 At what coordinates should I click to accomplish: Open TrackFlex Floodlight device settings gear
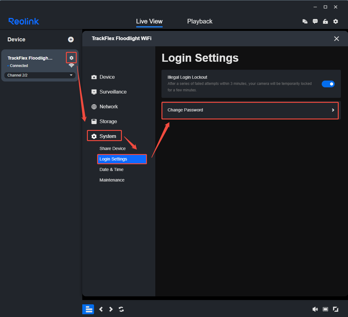click(71, 58)
